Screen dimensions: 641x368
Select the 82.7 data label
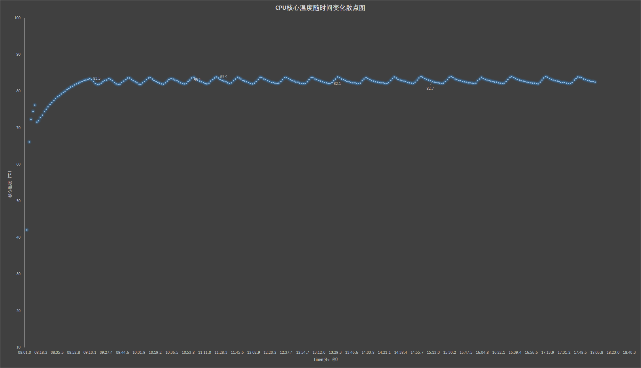(x=430, y=88)
